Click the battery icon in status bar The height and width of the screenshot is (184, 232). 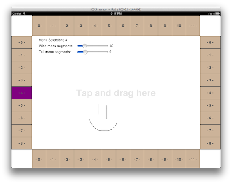[217, 13]
